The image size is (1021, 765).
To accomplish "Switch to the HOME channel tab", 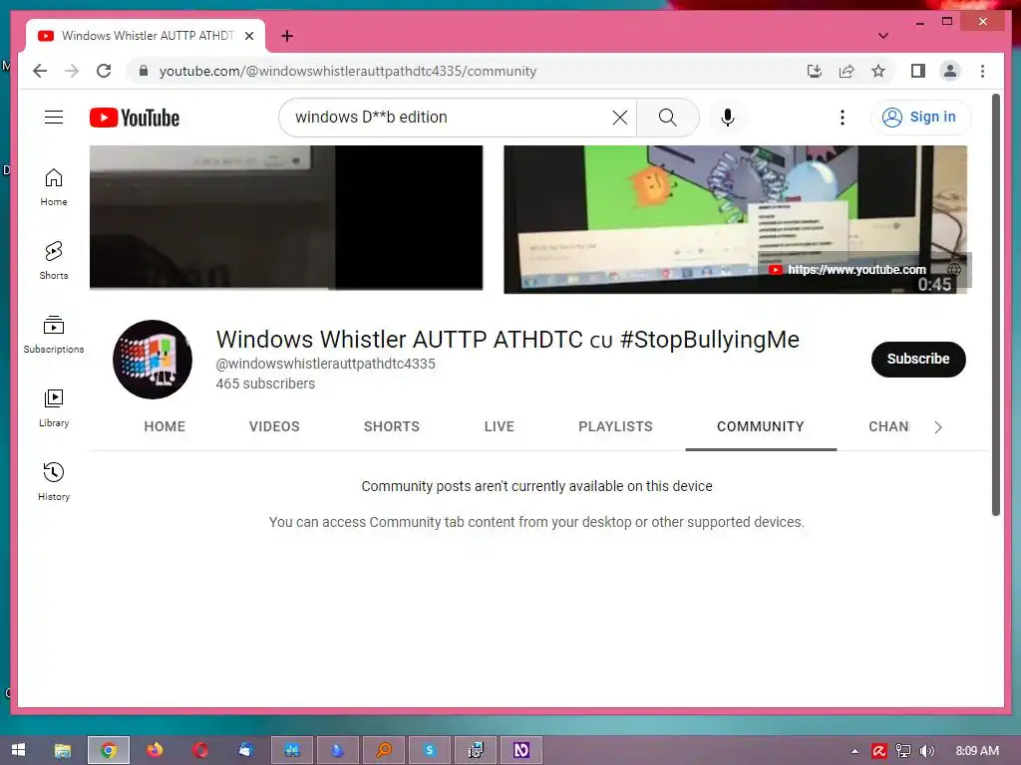I will tap(165, 426).
